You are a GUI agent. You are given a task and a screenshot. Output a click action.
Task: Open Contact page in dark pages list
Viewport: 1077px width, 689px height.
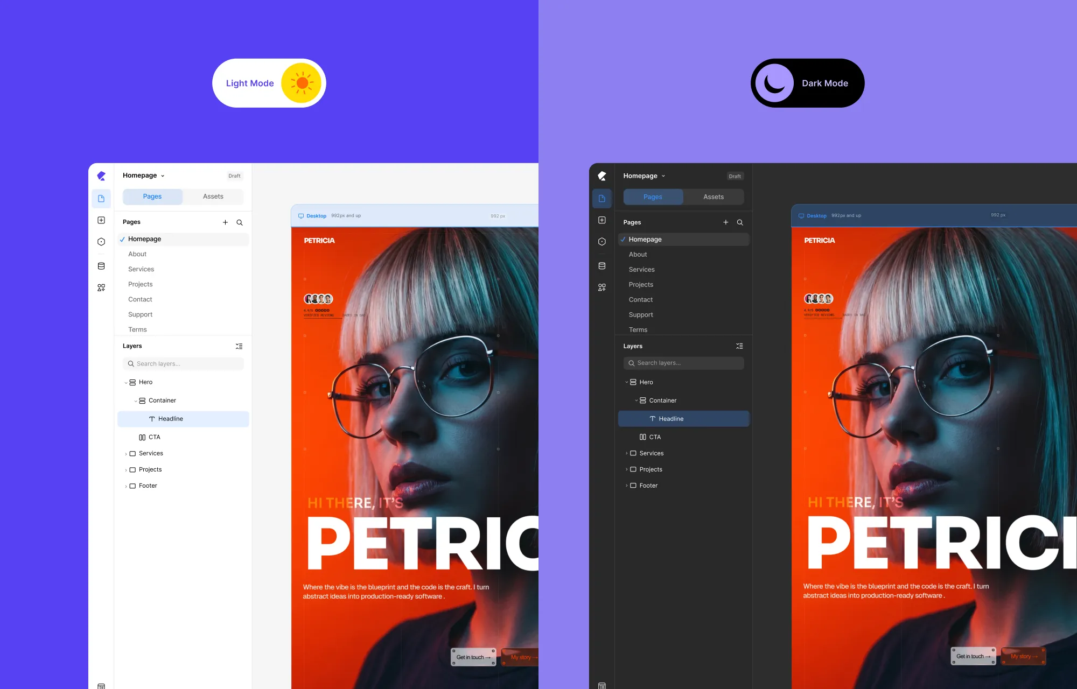[640, 300]
